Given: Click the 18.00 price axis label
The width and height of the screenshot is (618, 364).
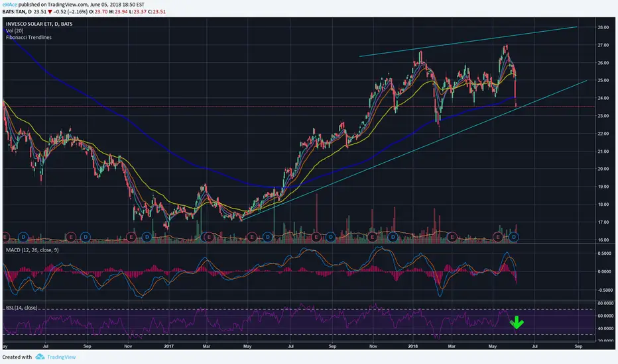Looking at the screenshot, I should (603, 205).
